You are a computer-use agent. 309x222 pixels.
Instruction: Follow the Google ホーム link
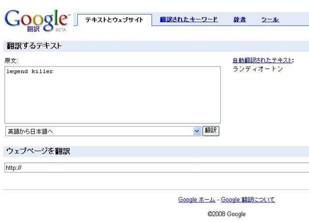[x=197, y=200]
